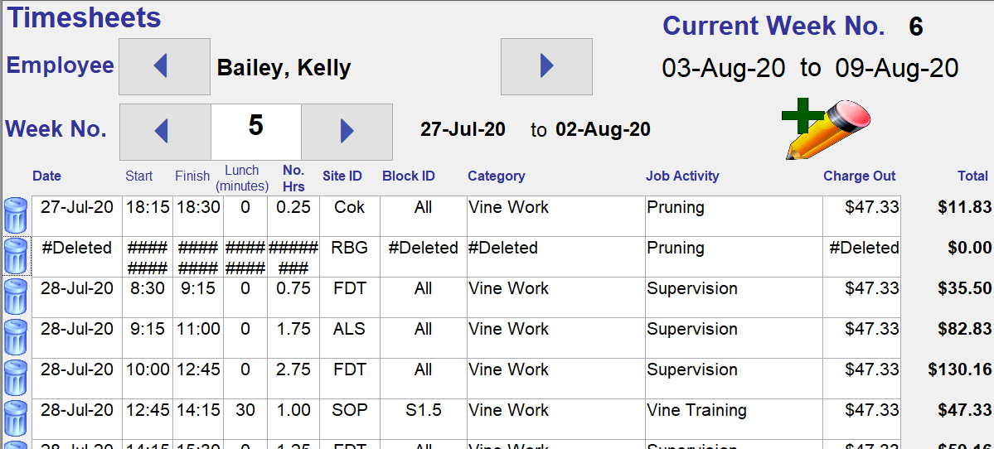
Task: Go to next employee after Bailey, Kelly
Action: pos(546,66)
